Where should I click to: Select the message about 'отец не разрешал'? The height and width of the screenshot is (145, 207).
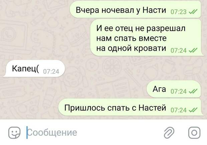146,38
